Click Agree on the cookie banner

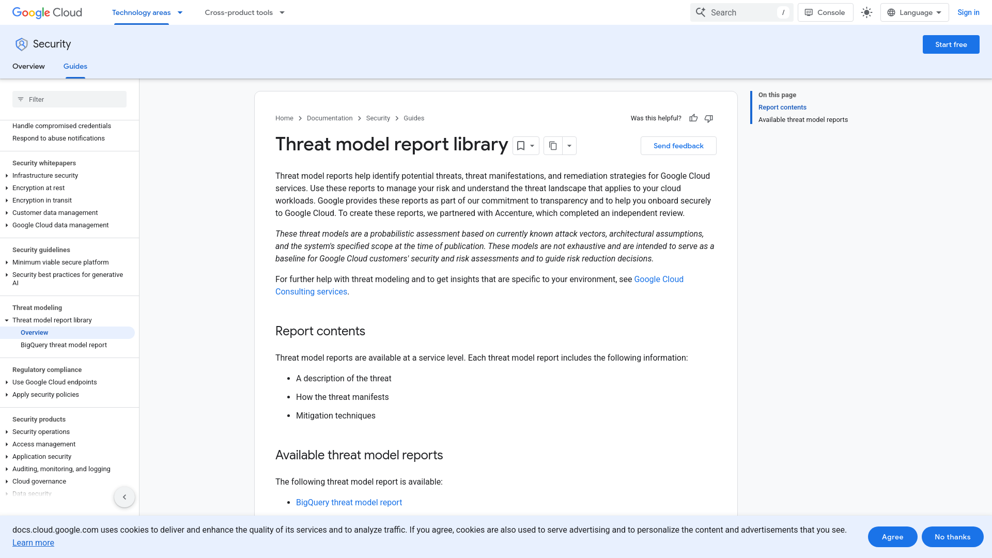point(892,537)
